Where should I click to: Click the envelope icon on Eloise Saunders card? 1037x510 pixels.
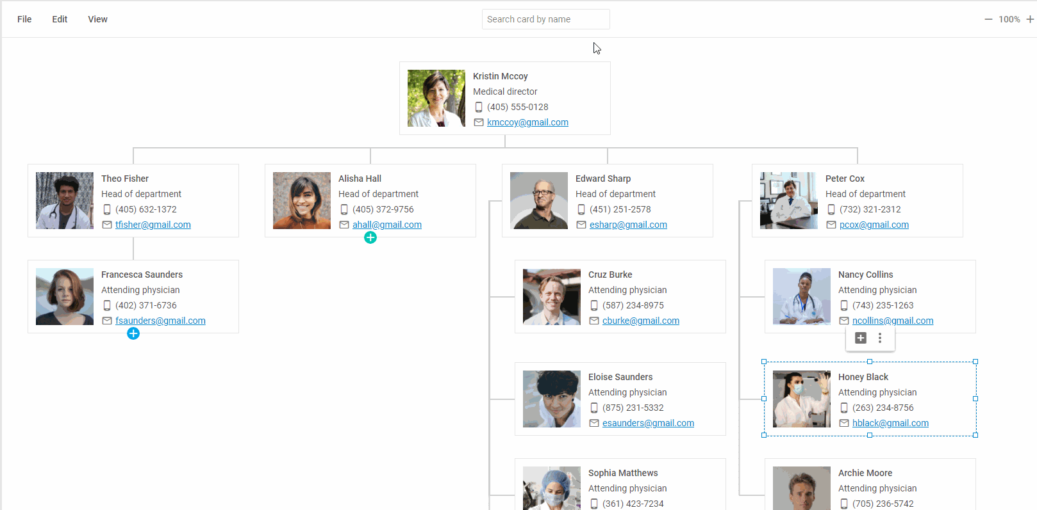pyautogui.click(x=594, y=423)
